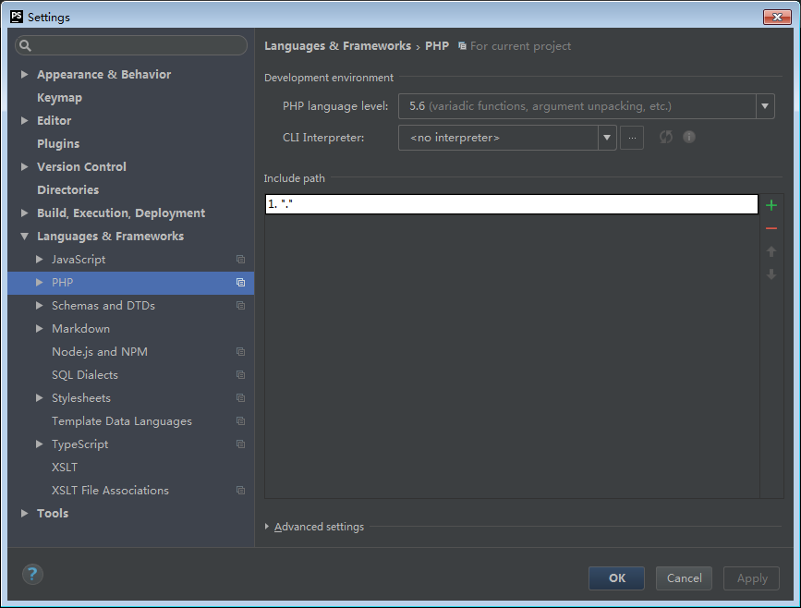The height and width of the screenshot is (608, 801).
Task: Open the interpreter browse dialog via ellipsis
Action: pos(632,137)
